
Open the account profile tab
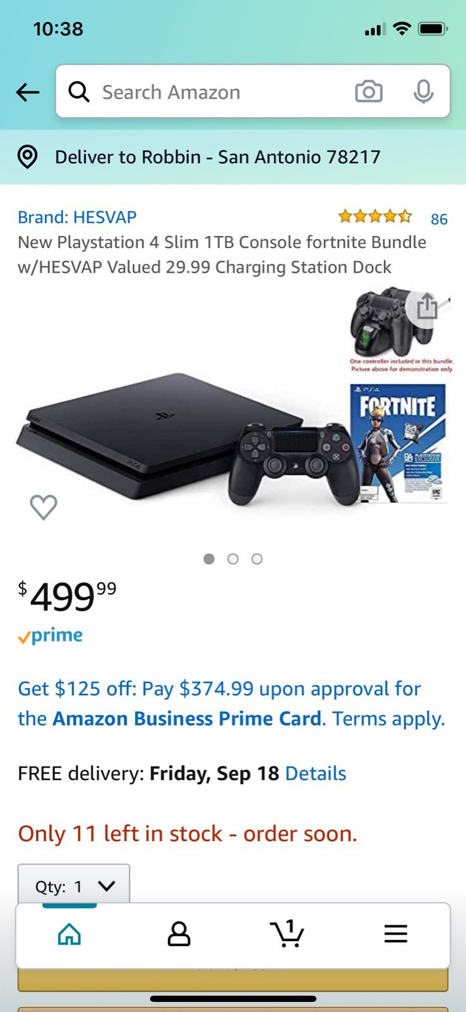pyautogui.click(x=179, y=934)
